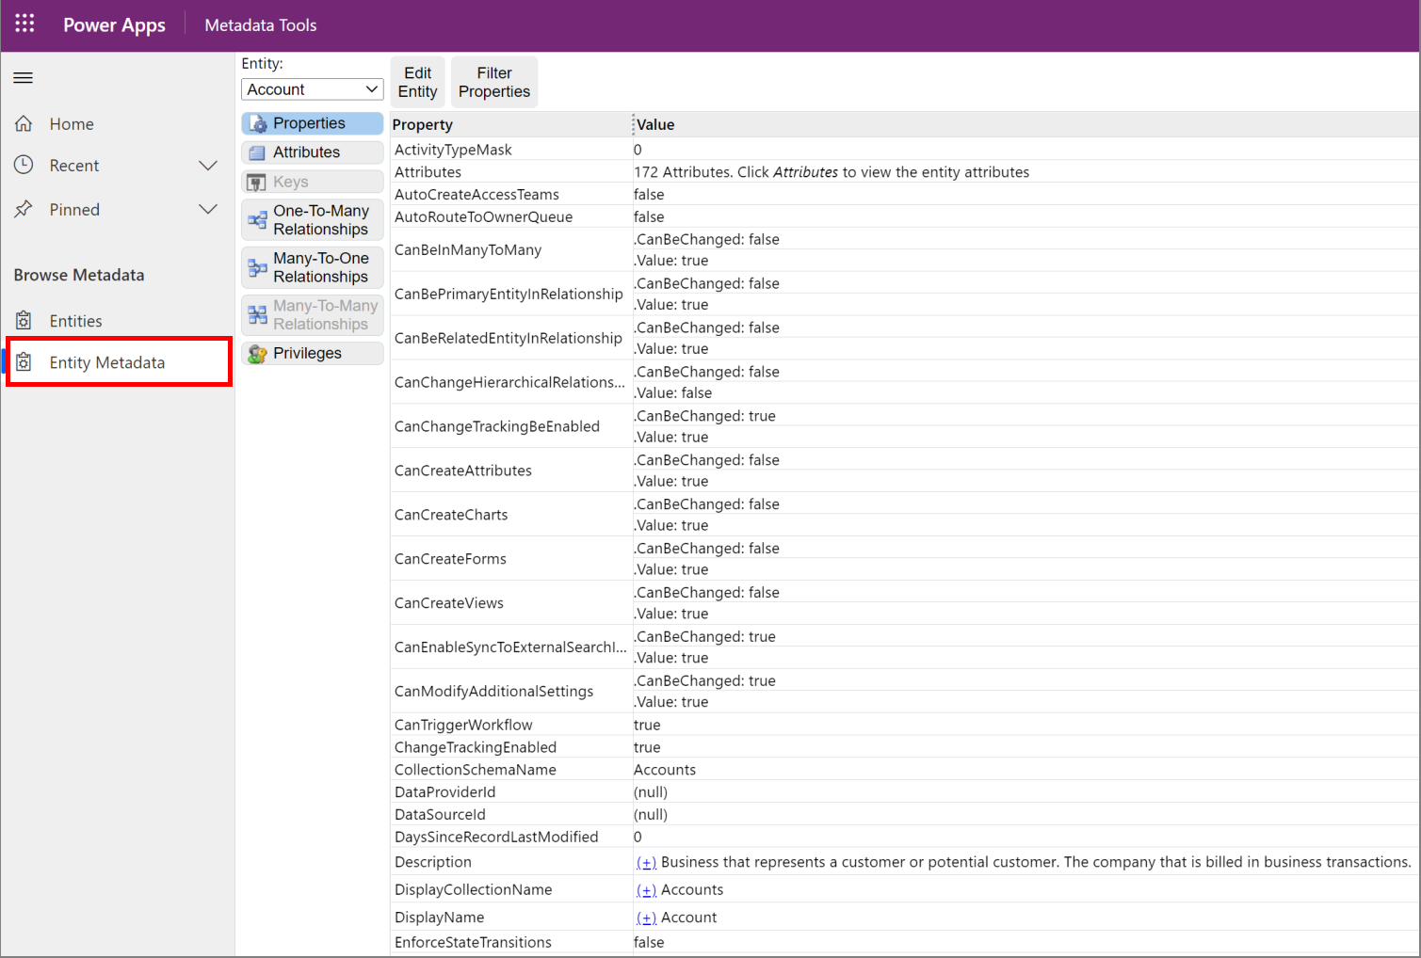This screenshot has width=1421, height=958.
Task: Go to Metadata Tools in the header
Action: point(260,24)
